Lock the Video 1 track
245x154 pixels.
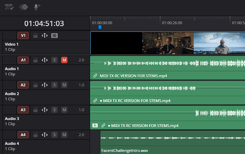pyautogui.click(x=35, y=35)
